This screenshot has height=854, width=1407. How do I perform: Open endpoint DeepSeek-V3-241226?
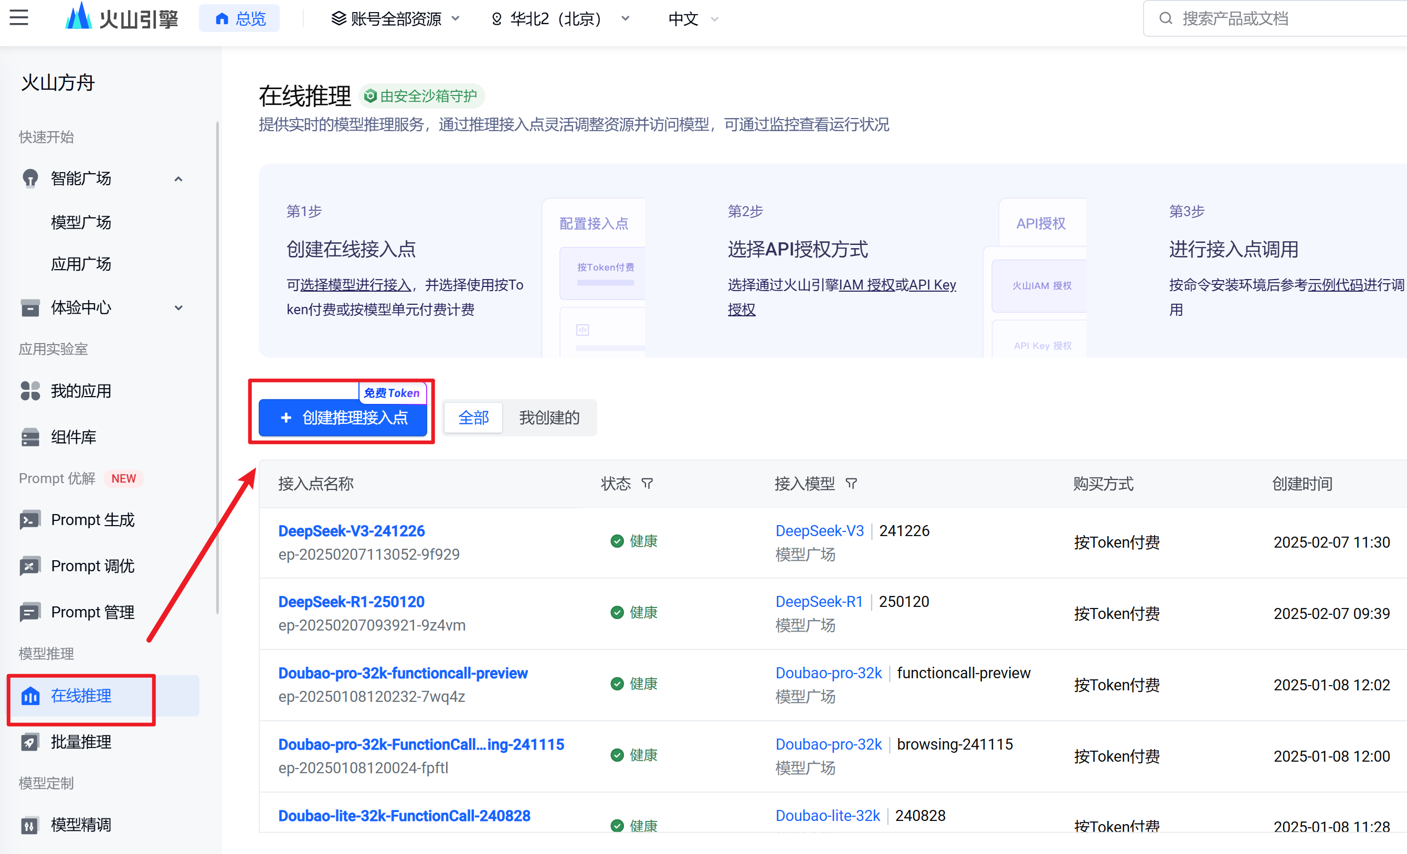[351, 531]
